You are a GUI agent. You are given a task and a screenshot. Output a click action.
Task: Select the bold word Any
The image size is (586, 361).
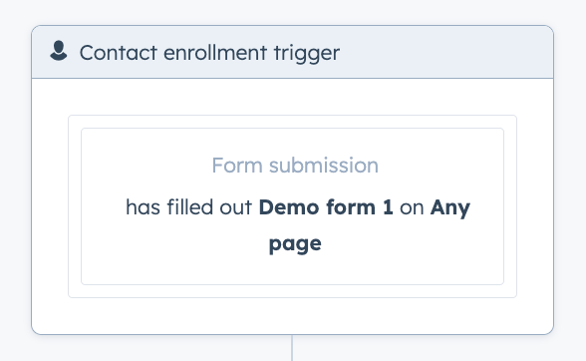pos(450,208)
